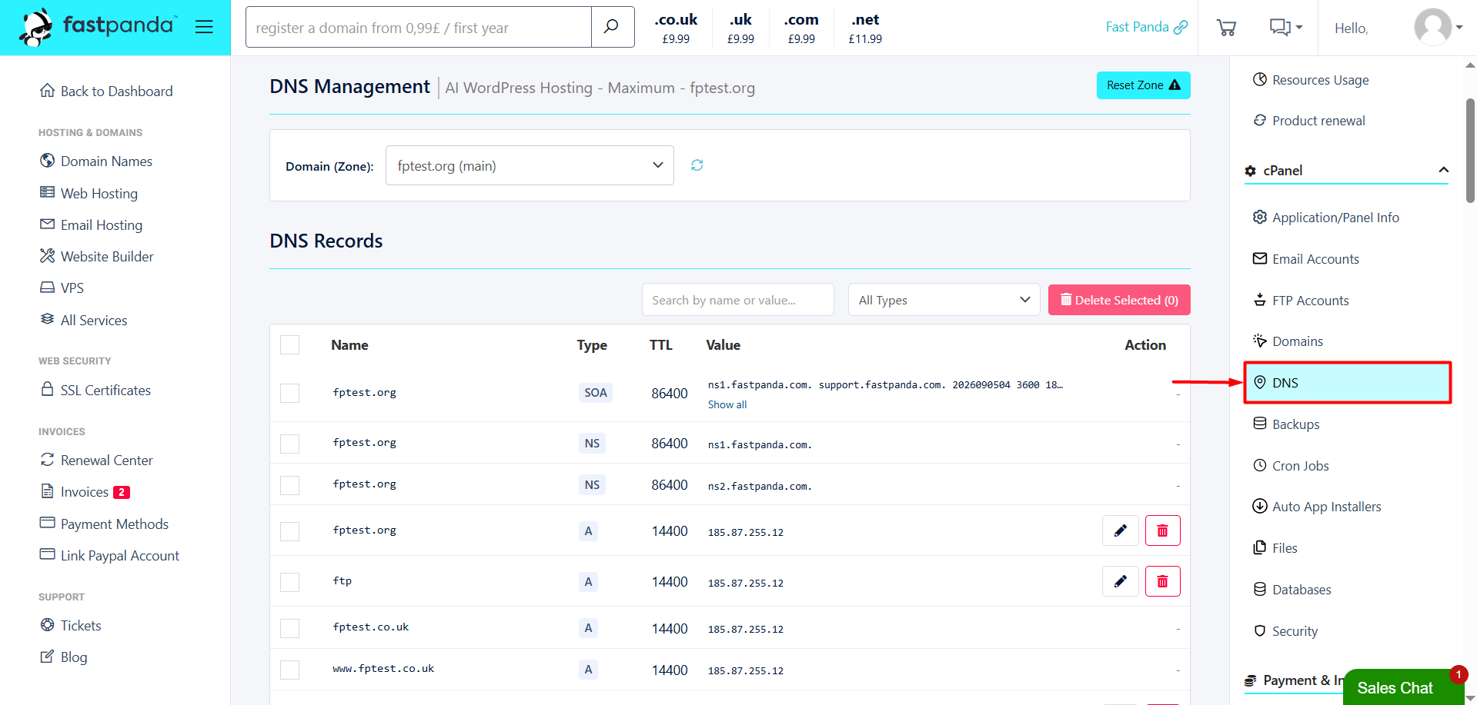Open the shopping cart
Viewport: 1477px width, 705px height.
click(1226, 28)
